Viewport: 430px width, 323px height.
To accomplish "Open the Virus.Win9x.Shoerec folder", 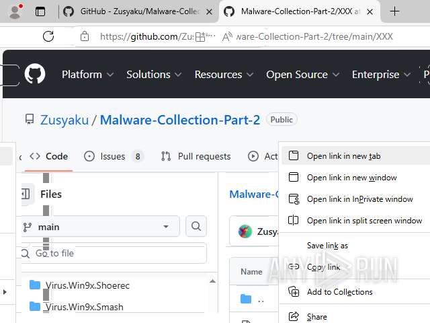I will (87, 285).
